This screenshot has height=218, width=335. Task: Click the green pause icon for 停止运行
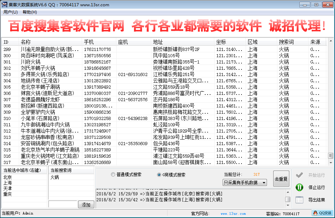click(x=299, y=187)
